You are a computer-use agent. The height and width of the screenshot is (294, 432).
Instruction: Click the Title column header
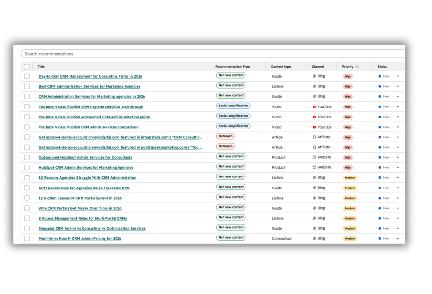pyautogui.click(x=41, y=66)
